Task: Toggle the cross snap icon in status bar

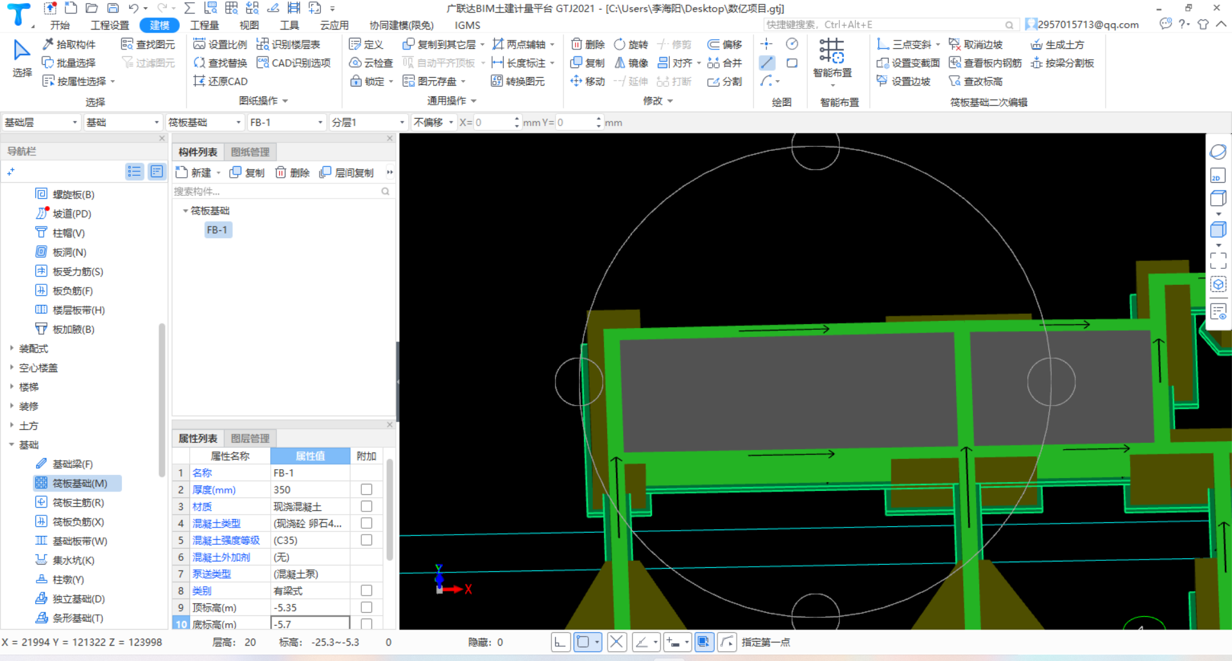Action: pos(617,642)
